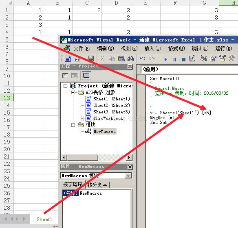Image resolution: width=238 pixels, height=228 pixels.
Task: Open the 格式(O) menu
Action: click(176, 49)
